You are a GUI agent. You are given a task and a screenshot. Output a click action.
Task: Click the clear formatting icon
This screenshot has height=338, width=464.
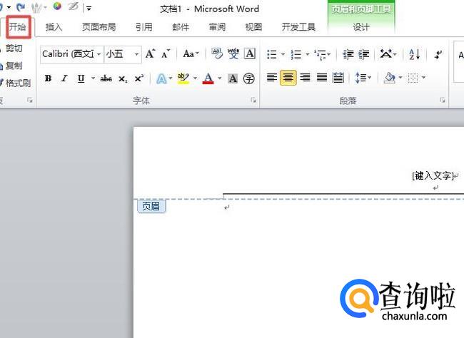click(217, 53)
